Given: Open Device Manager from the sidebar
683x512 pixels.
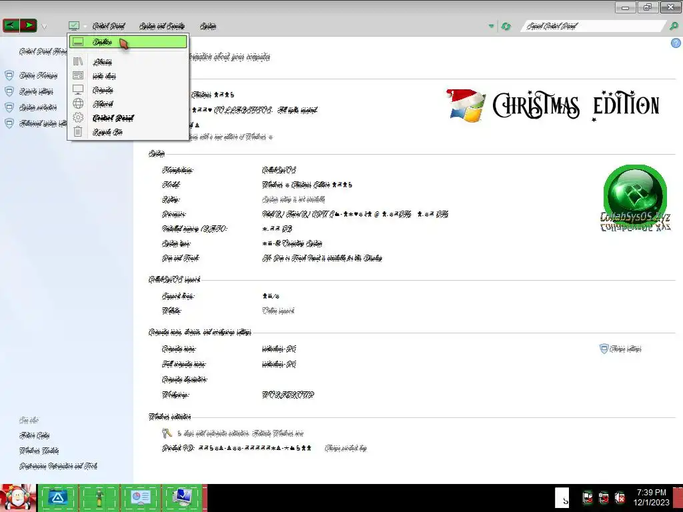Looking at the screenshot, I should click(x=38, y=75).
